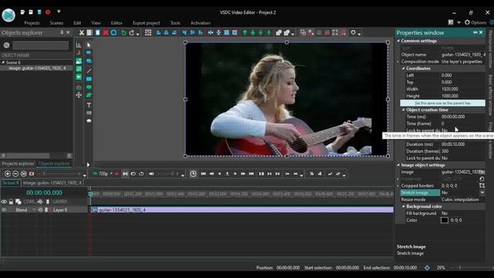Viewport: 494px width, 278px height.
Task: Click the gear settings icon in top toolbar
Action: (x=354, y=32)
